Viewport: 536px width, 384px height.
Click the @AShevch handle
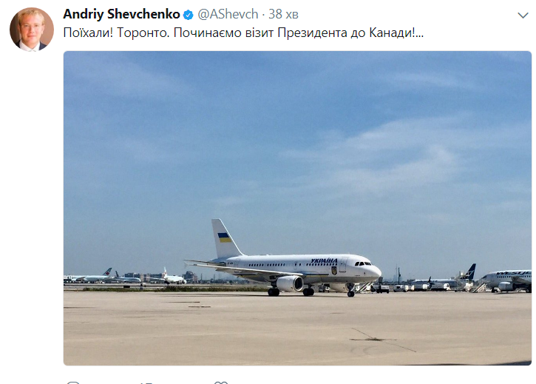[228, 15]
